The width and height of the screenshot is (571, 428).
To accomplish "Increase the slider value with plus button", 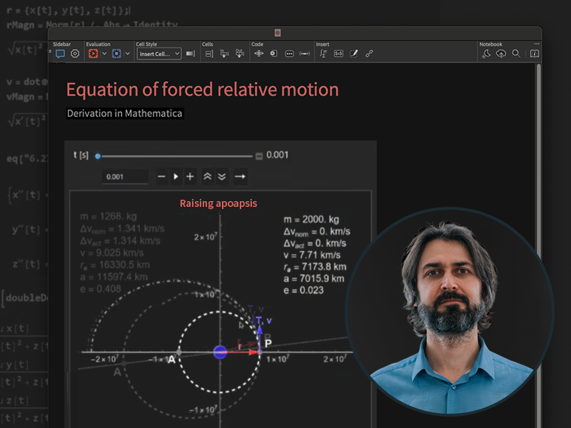I will coord(190,177).
